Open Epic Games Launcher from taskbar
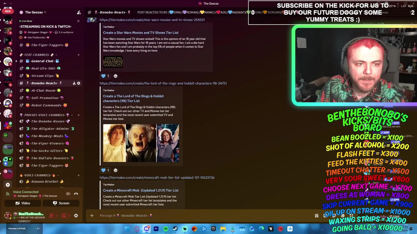The width and height of the screenshot is (417, 234). tap(213, 229)
